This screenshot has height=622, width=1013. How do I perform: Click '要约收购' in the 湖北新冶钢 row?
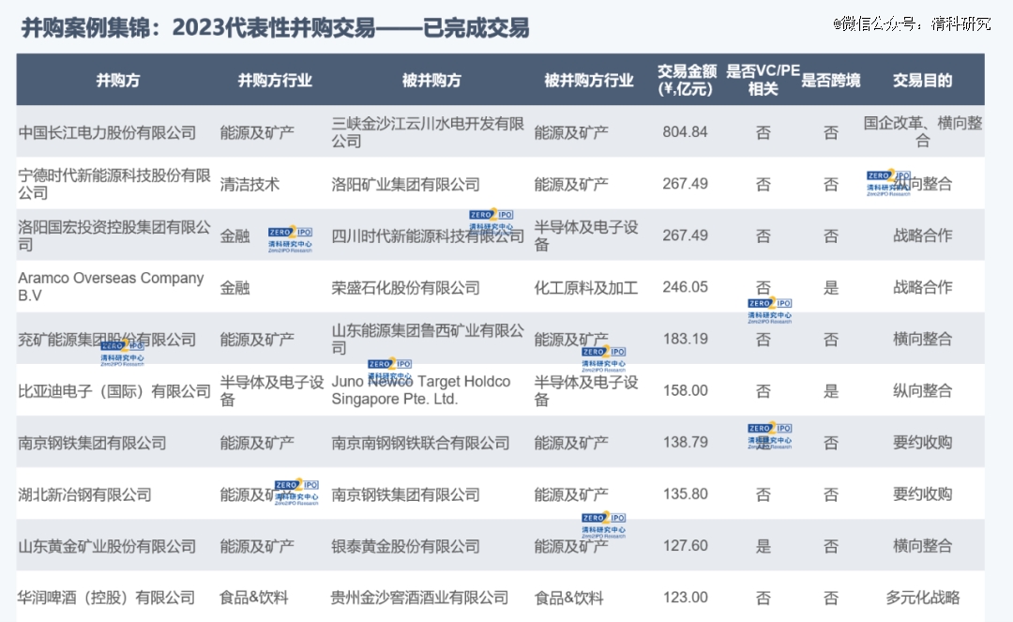(x=923, y=493)
